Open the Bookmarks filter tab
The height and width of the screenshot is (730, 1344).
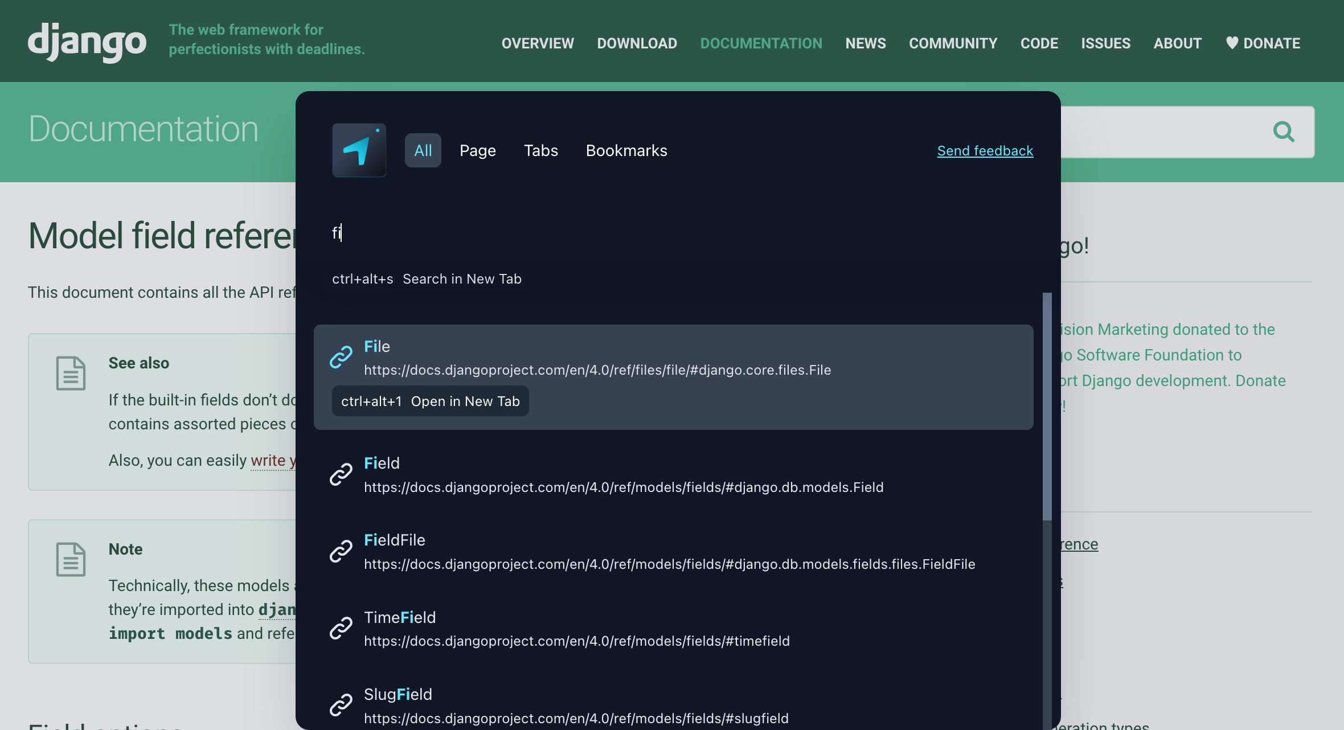click(x=626, y=150)
